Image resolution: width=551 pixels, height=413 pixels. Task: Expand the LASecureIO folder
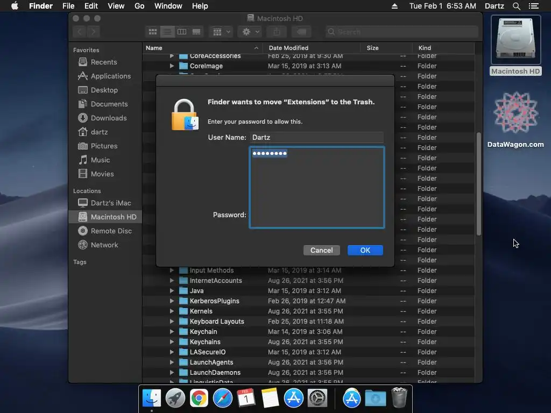(172, 352)
